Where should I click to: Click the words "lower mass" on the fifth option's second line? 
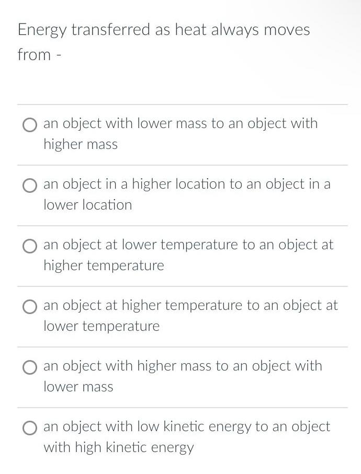coord(78,387)
